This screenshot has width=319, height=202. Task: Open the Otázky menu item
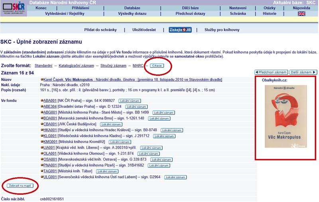click(x=270, y=8)
